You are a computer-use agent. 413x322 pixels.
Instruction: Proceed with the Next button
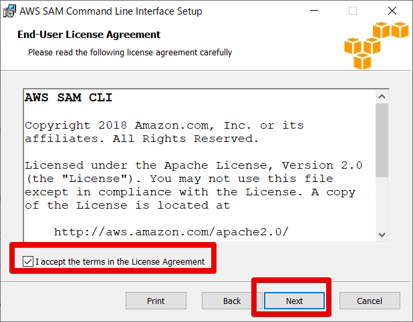pos(294,301)
